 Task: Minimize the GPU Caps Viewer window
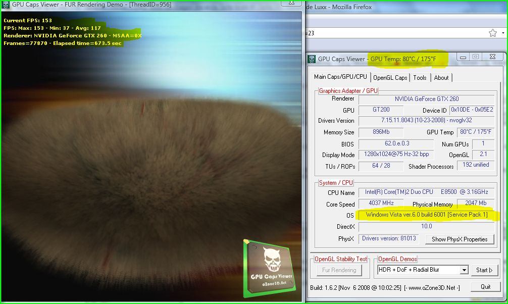pyautogui.click(x=463, y=58)
